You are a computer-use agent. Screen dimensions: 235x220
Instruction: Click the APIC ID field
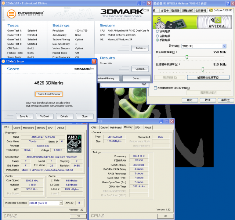[79, 203]
